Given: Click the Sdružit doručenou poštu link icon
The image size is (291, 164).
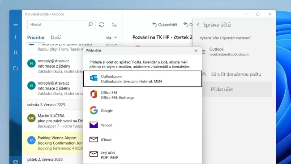Looking at the screenshot, I should (x=204, y=74).
